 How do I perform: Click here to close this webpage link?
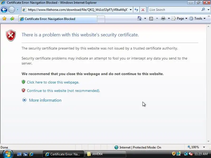coord(53,82)
